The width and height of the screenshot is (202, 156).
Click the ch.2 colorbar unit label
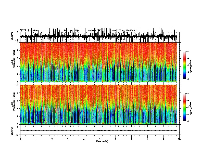(x=191, y=108)
